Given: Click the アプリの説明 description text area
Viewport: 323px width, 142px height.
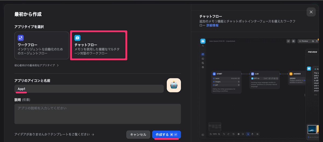Looking at the screenshot, I should click(x=98, y=114).
